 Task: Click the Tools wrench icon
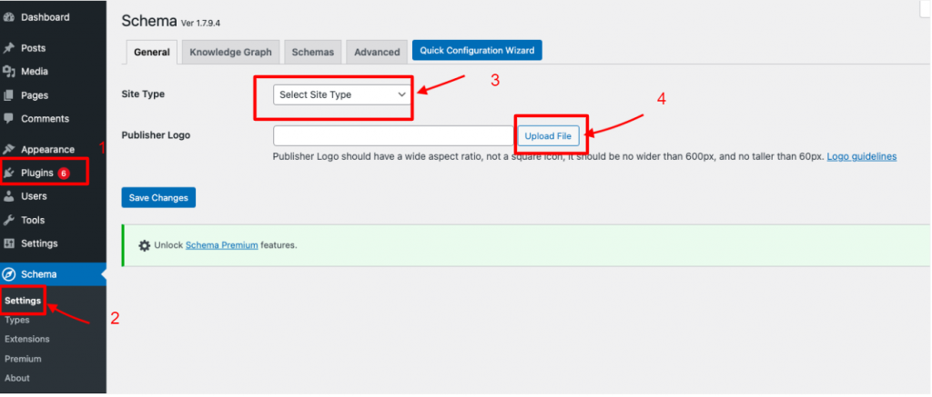coord(8,220)
